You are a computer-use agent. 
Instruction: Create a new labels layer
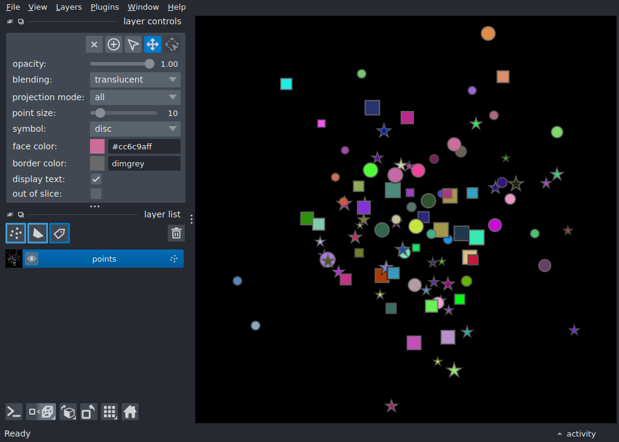[x=60, y=233]
